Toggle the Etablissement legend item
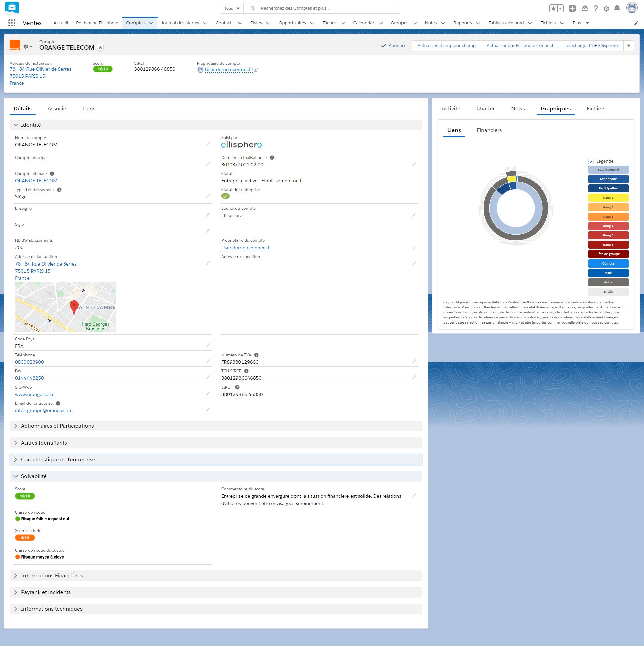Screen dimensions: 644x646 pos(608,170)
